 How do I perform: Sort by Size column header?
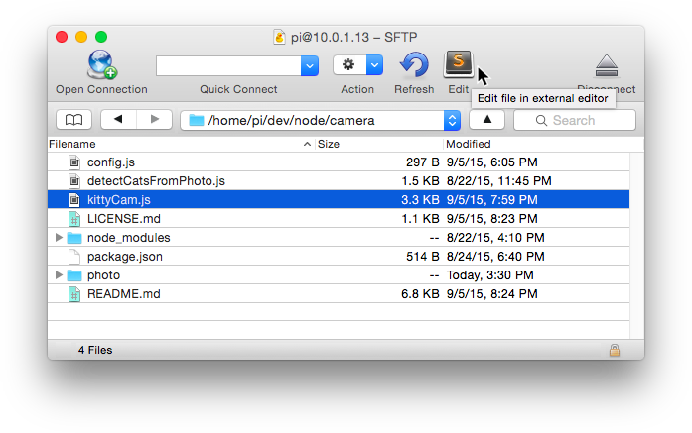pos(377,144)
